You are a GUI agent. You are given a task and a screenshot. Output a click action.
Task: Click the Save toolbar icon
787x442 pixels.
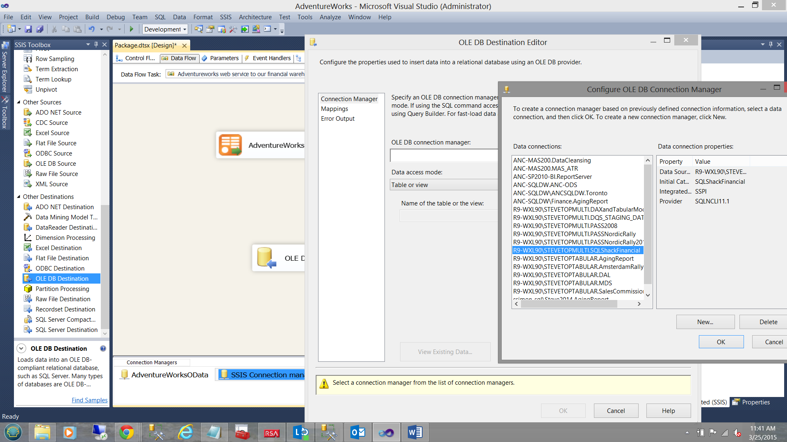click(x=28, y=29)
